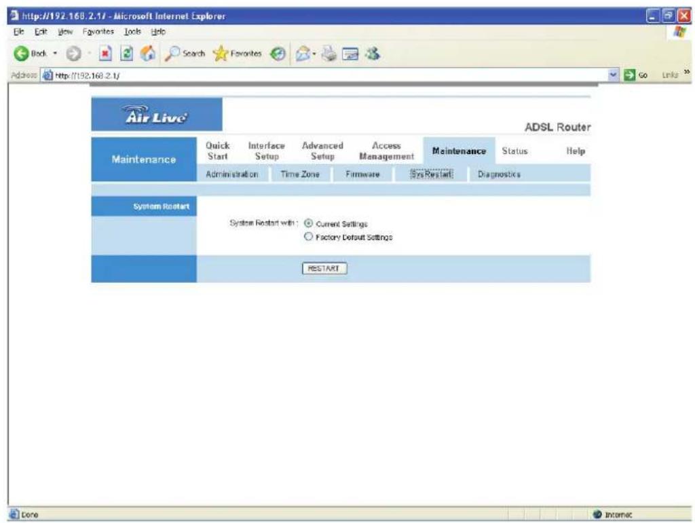Click the Edit page icon in toolbar
The image size is (695, 523).
351,54
